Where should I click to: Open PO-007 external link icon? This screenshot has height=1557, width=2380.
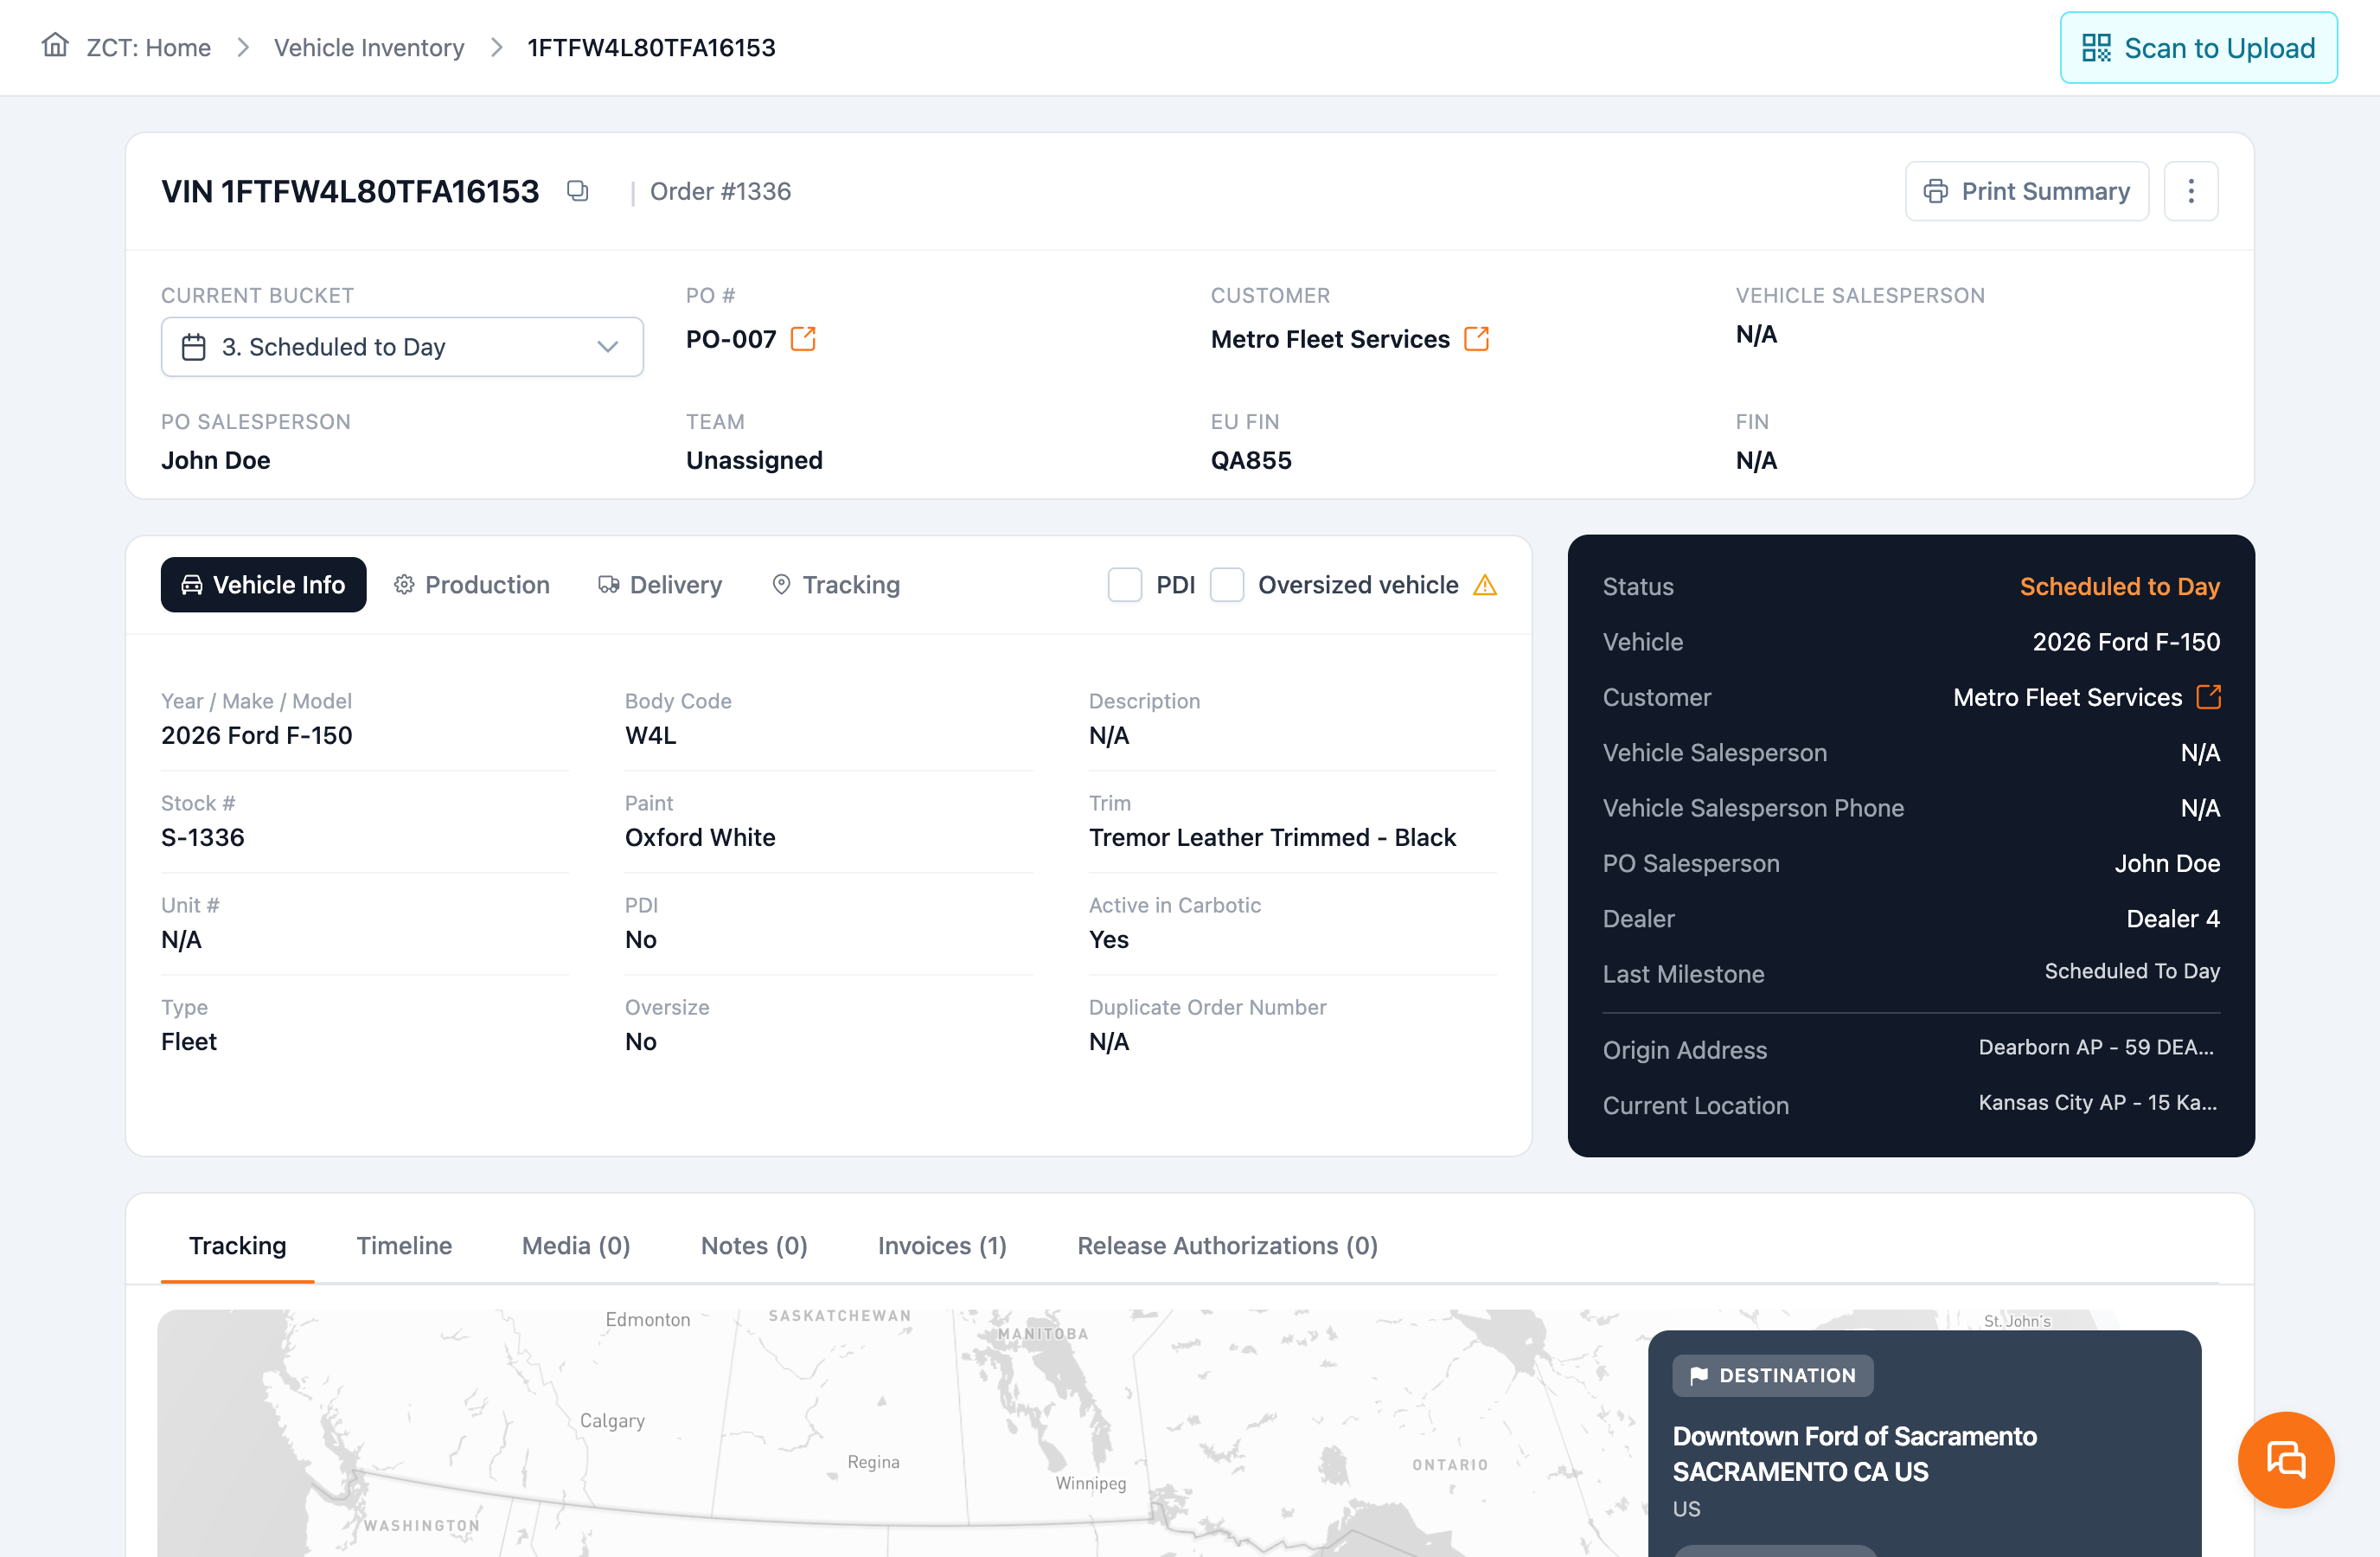803,339
